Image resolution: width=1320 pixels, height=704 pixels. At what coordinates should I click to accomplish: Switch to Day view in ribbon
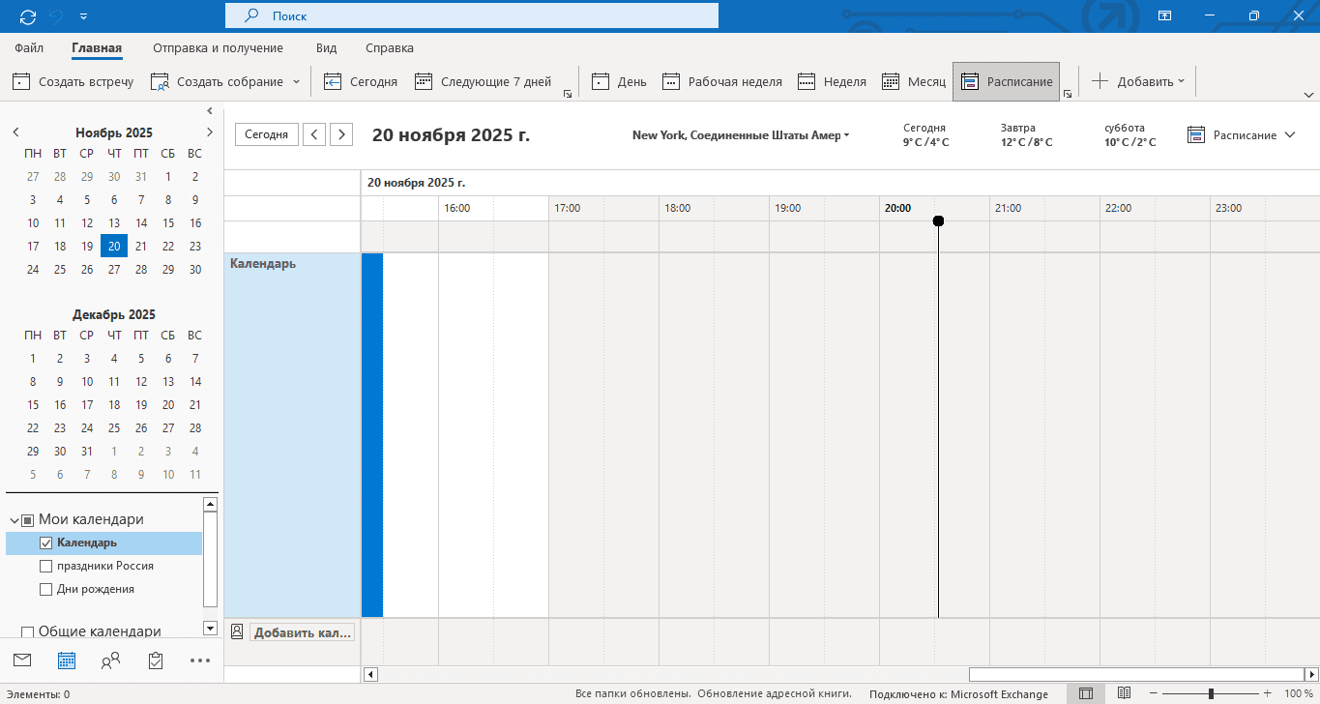click(619, 82)
